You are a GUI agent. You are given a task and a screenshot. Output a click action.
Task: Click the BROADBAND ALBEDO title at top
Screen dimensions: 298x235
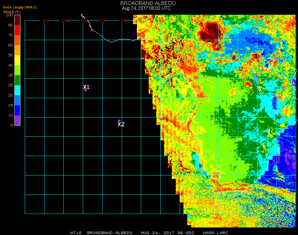[x=148, y=3]
